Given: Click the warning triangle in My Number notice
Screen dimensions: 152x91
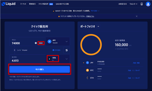Looking at the screenshot, I should click(59, 16).
